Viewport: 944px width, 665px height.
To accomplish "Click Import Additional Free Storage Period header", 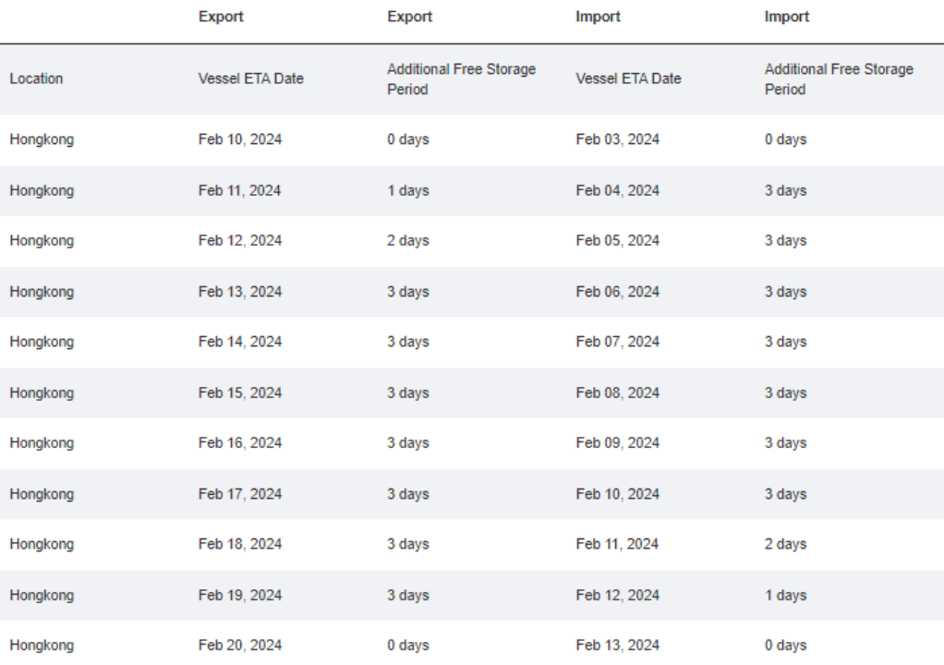I will 839,79.
